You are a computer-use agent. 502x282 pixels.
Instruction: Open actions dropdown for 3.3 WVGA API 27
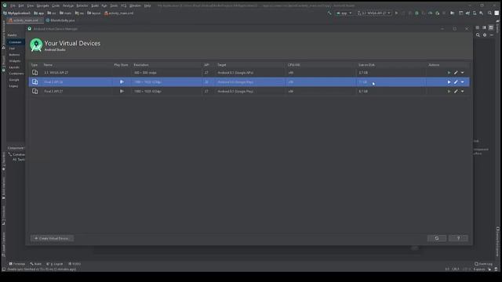coord(462,73)
